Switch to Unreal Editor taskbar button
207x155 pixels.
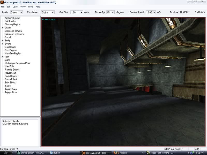point(31,153)
